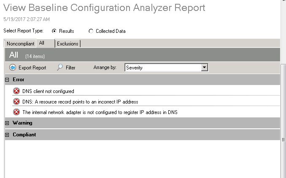286x178 pixels.
Task: Switch to the All tab
Action: pyautogui.click(x=45, y=43)
